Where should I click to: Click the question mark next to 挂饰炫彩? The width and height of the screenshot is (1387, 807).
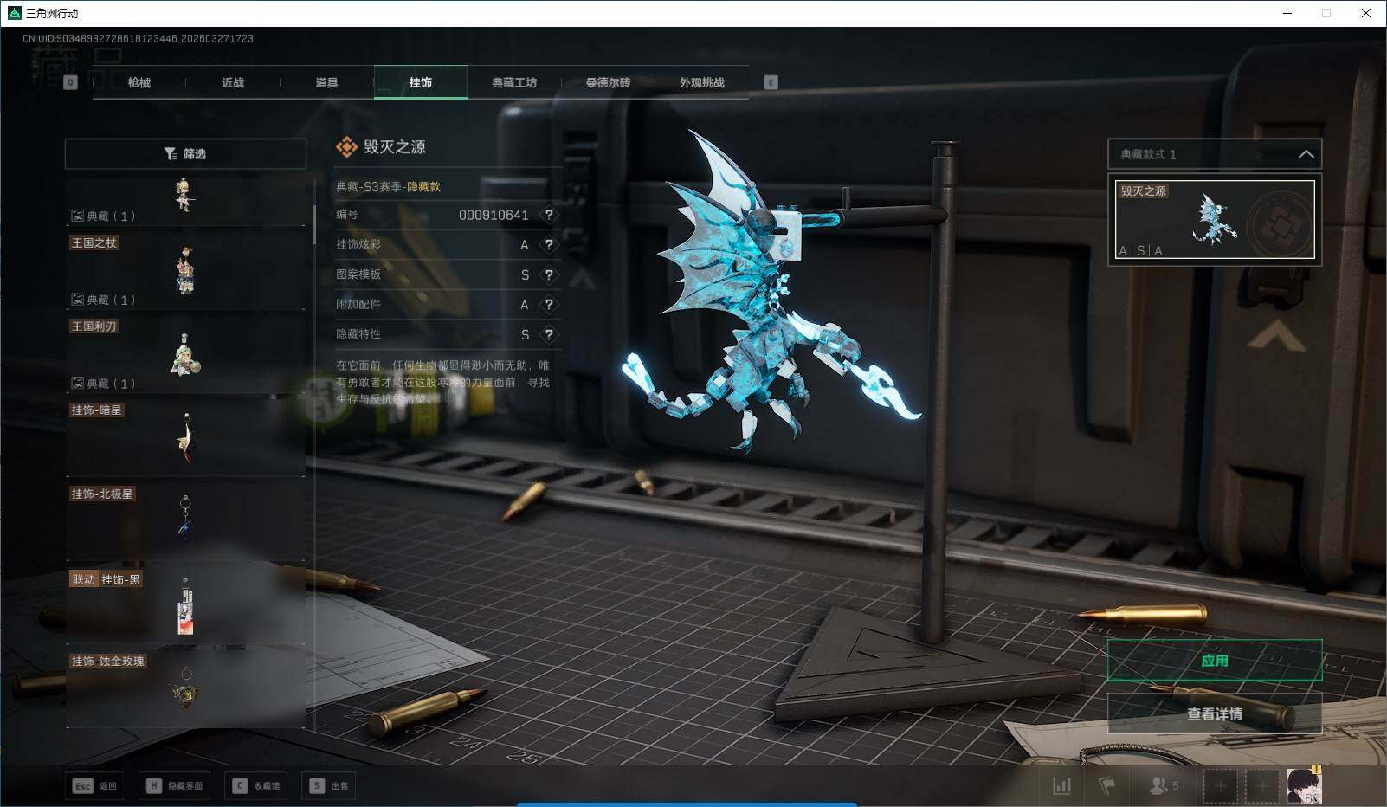[548, 245]
